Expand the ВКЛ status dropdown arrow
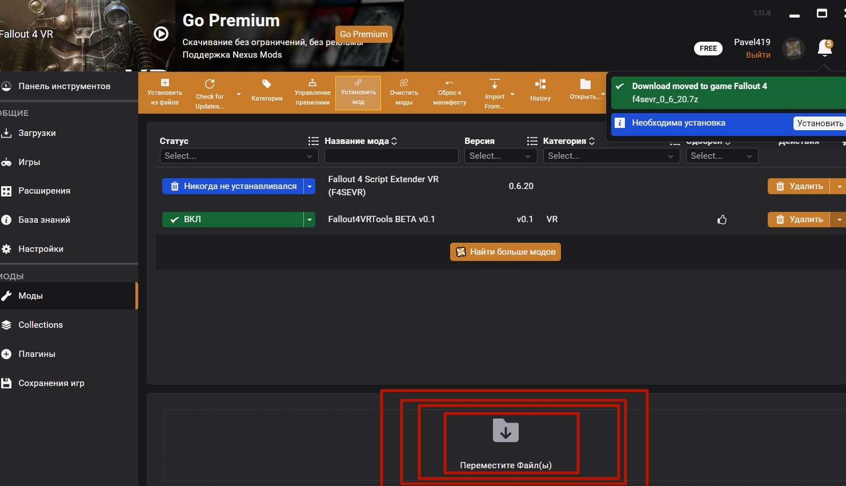 click(x=310, y=219)
